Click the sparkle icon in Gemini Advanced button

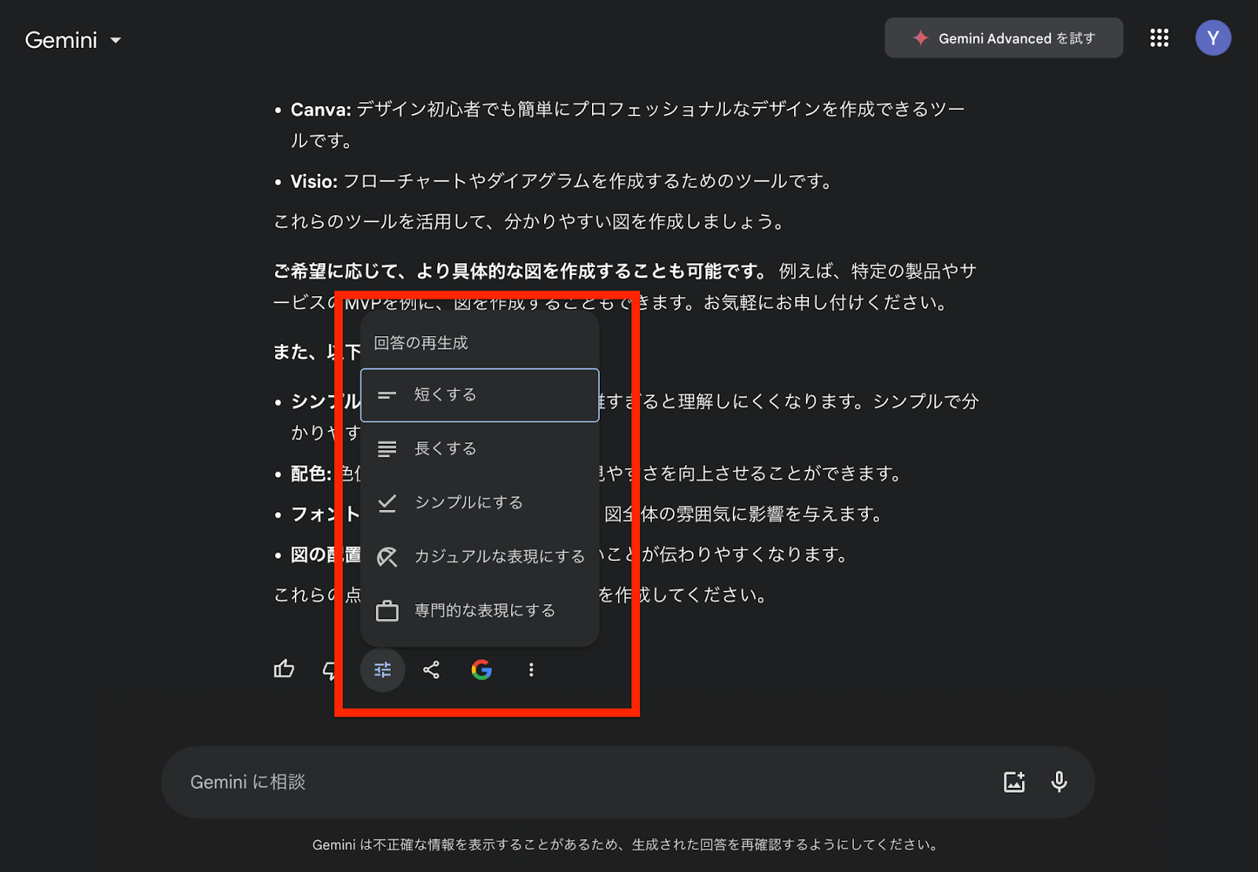click(x=921, y=38)
